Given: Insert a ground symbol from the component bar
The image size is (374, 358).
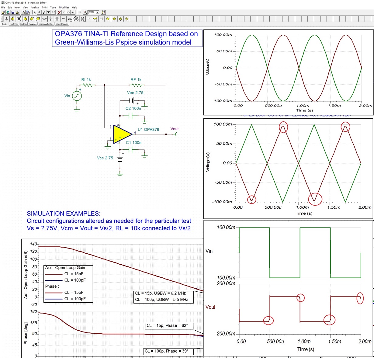Looking at the screenshot, I should (6, 19).
